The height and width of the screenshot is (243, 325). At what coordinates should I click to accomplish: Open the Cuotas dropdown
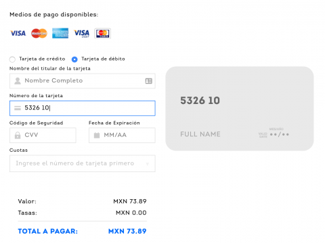pyautogui.click(x=83, y=163)
